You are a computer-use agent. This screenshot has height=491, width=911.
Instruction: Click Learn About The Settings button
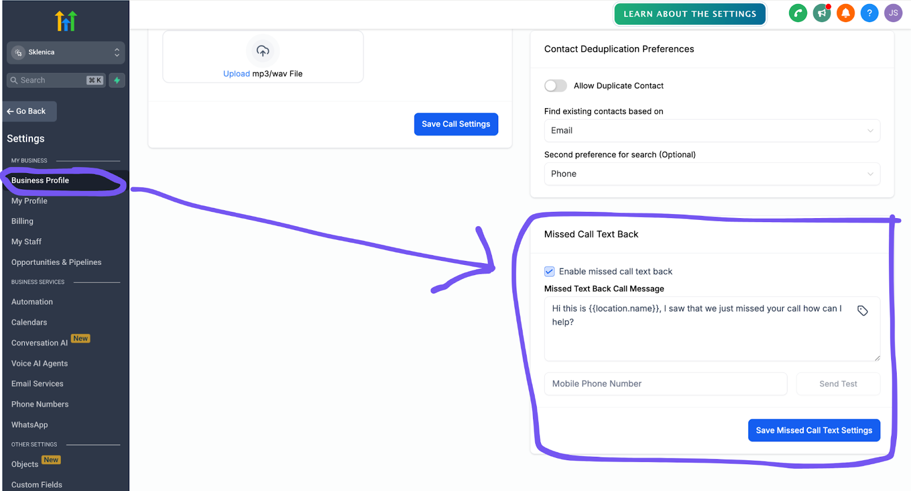point(690,14)
